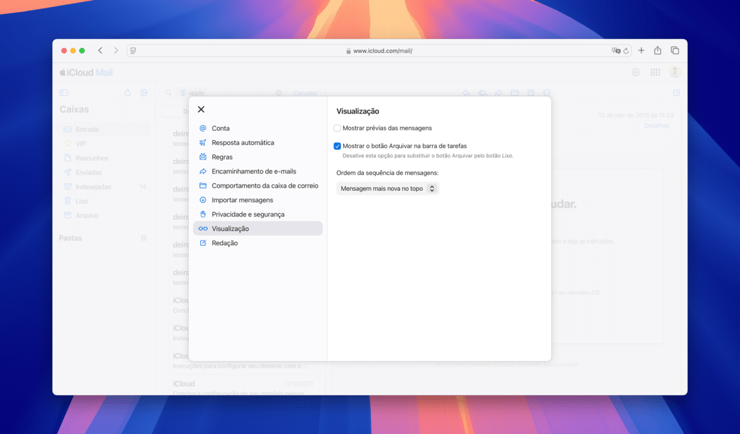Screen dimensions: 740x434
Task: Open the Enviadas mailbox
Action: pos(104,172)
